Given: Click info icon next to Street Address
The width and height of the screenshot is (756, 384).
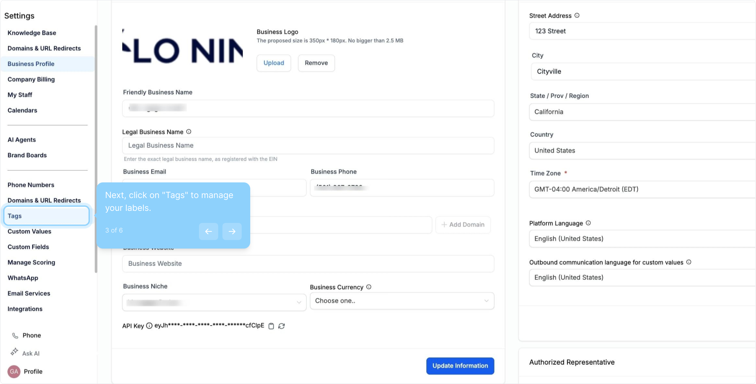Looking at the screenshot, I should [577, 15].
